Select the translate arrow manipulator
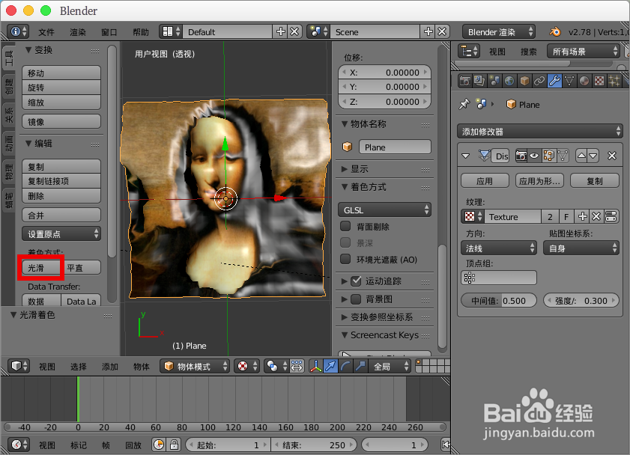 (330, 366)
